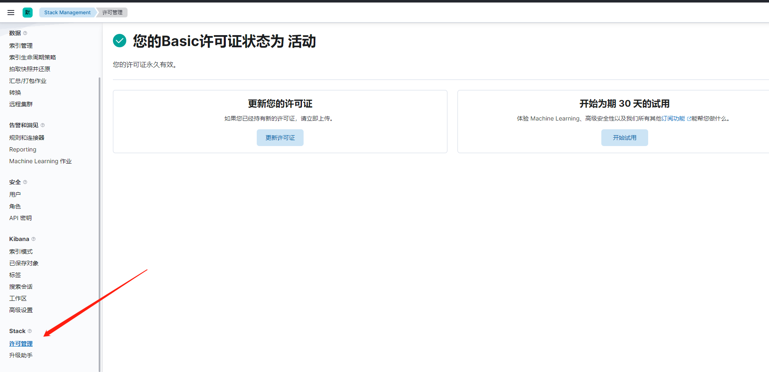Click help icon next to 数据 heading

25,33
